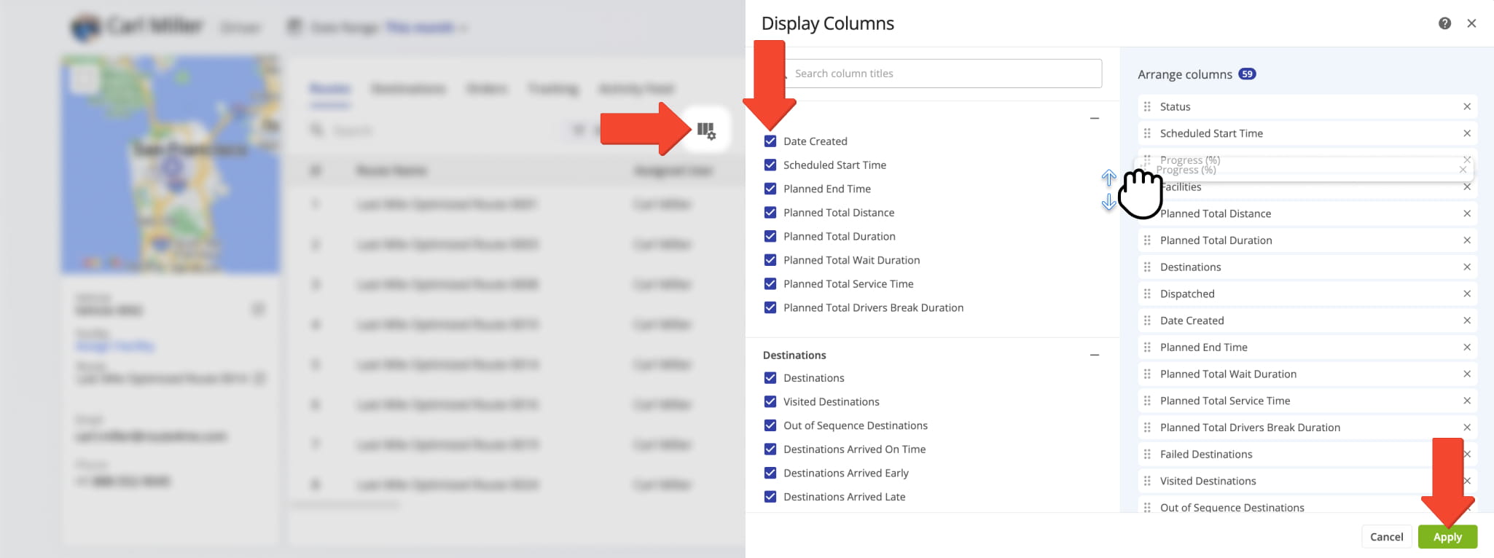Viewport: 1494px width, 558px height.
Task: Grab the Failed Destinations drag handle
Action: point(1147,455)
